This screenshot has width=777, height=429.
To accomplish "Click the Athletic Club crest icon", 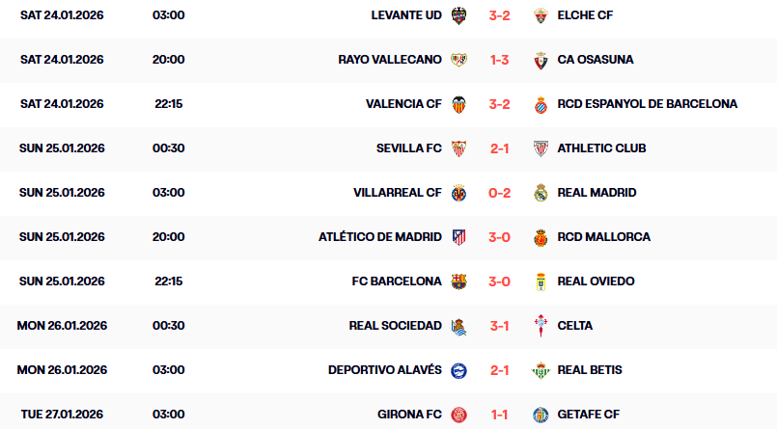I will tap(541, 148).
